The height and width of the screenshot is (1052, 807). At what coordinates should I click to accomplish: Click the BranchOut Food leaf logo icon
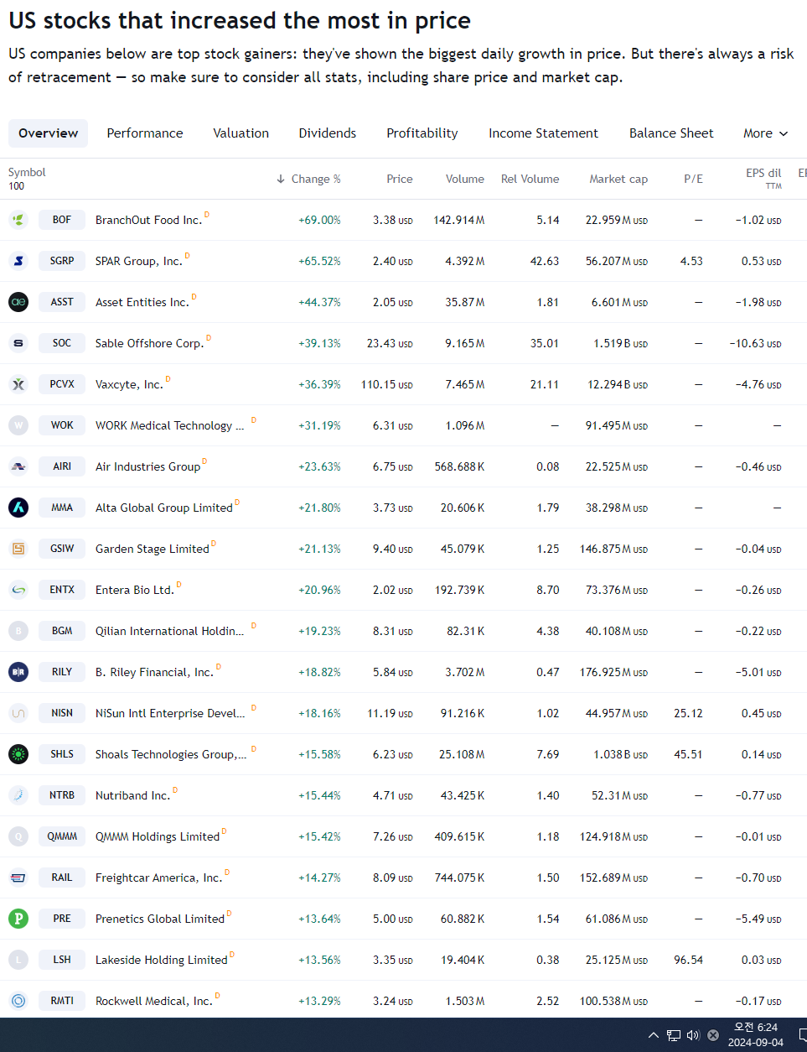coord(18,220)
